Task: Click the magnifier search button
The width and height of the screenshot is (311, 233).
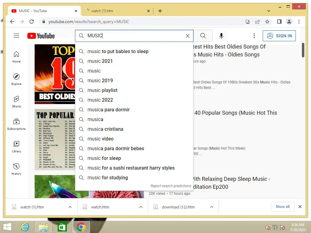Action: (203, 36)
